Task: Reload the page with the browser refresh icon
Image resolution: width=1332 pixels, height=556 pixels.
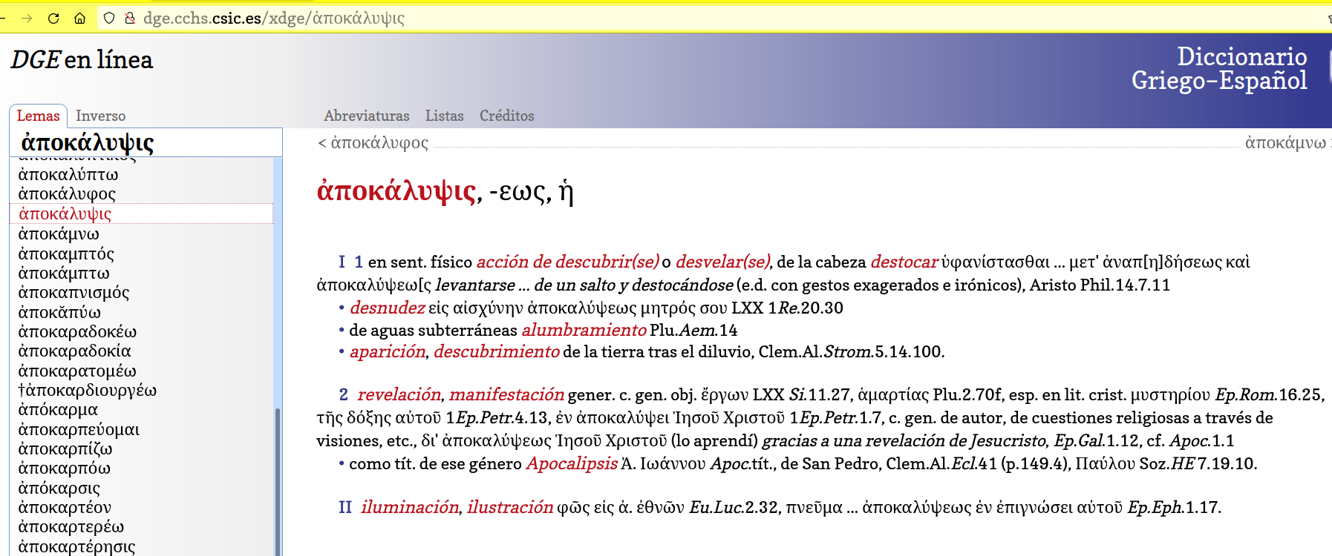Action: click(53, 18)
